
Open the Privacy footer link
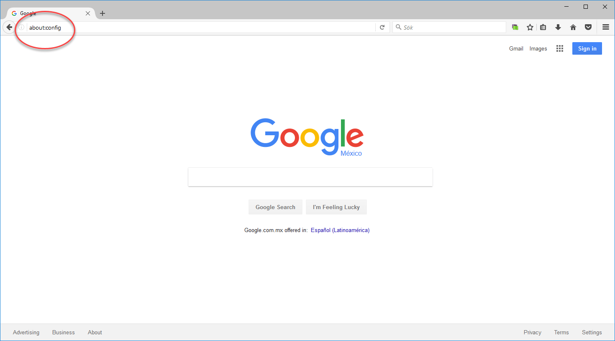click(x=532, y=332)
